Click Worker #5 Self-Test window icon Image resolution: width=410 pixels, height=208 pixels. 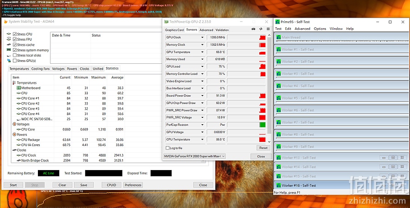click(279, 98)
